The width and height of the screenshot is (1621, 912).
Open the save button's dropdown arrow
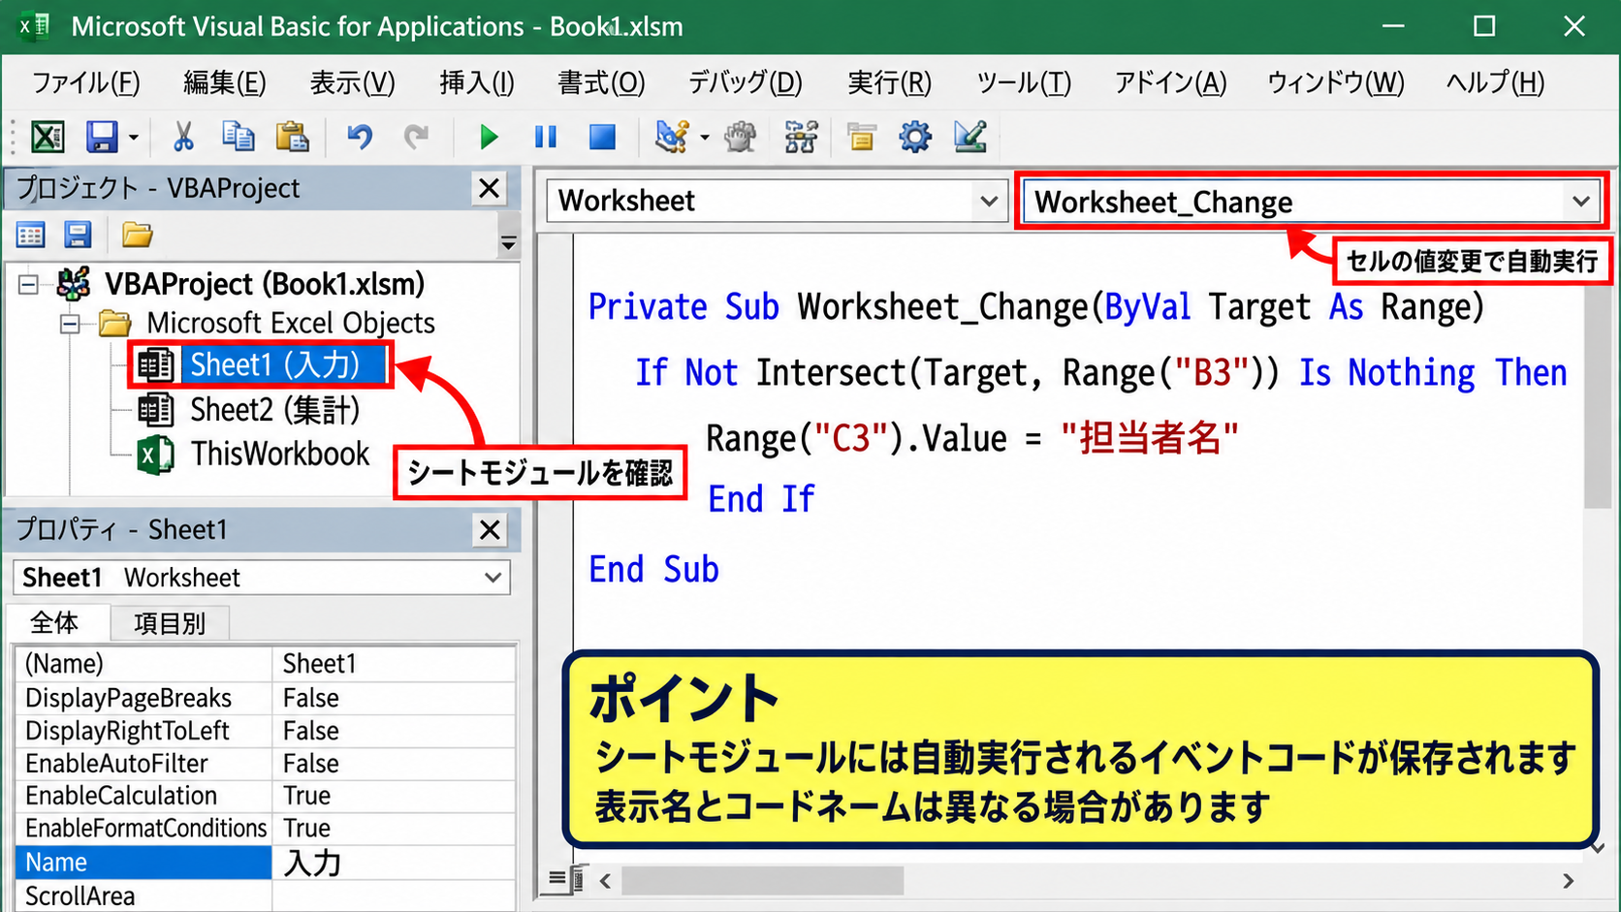(134, 138)
